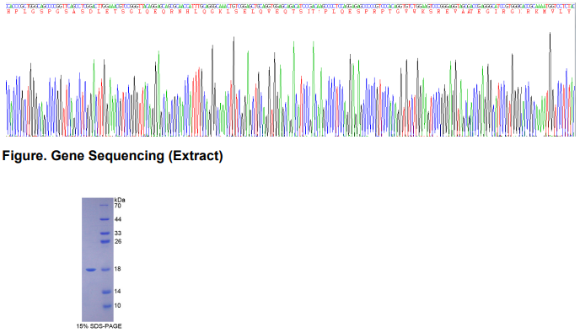Viewport: 580px width, 333px height.
Task: Click the '15% SDS-PAGE' caption
Action: [99, 326]
